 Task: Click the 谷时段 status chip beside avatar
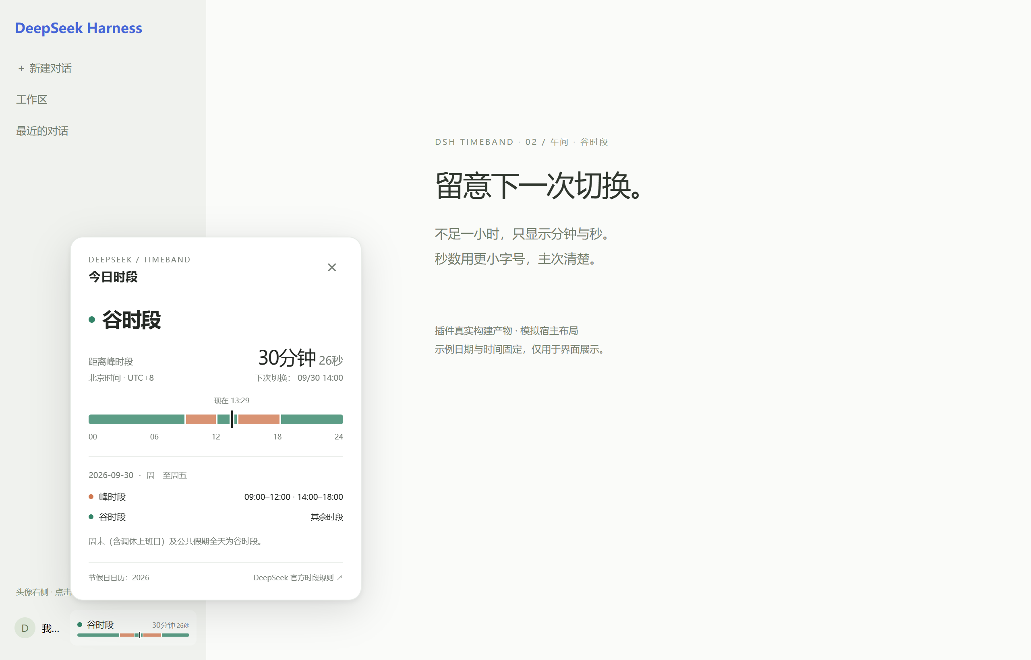pyautogui.click(x=133, y=628)
